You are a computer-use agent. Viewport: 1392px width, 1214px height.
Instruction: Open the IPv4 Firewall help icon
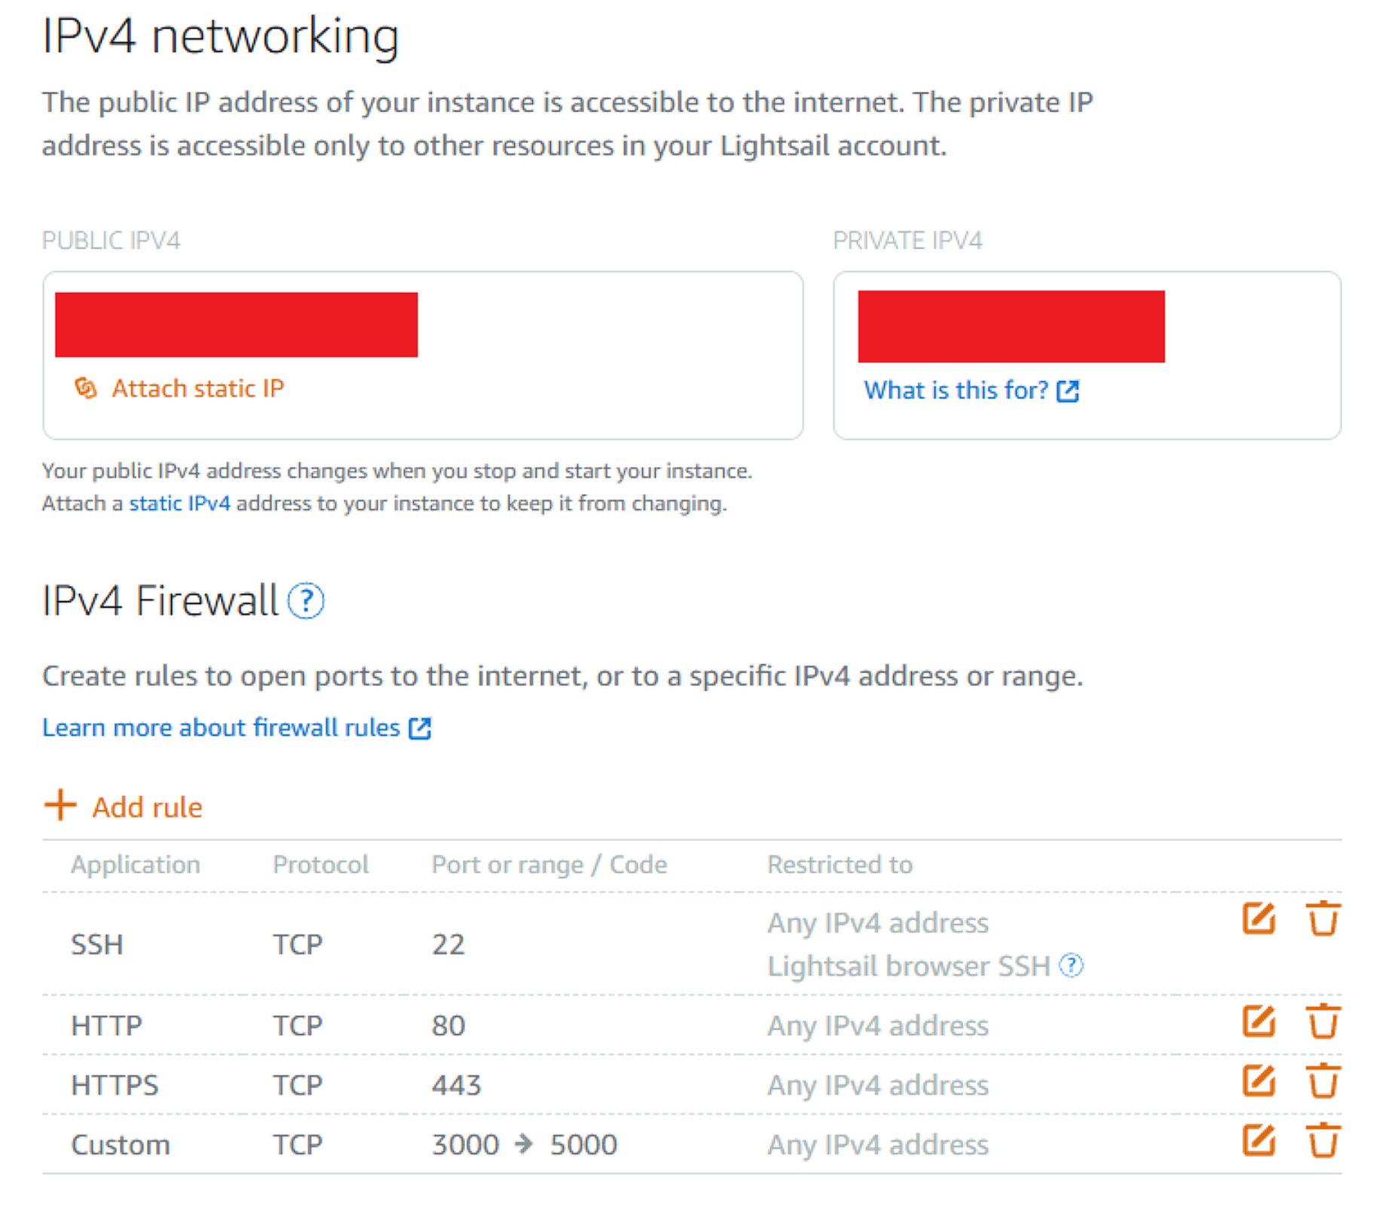(x=306, y=602)
